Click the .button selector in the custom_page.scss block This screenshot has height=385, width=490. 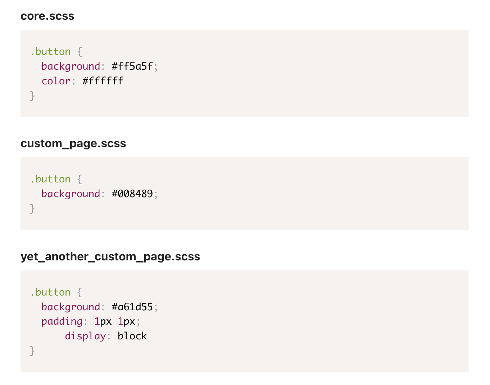(50, 179)
